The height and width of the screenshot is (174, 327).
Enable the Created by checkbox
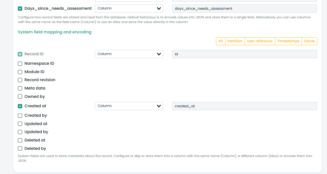coord(20,116)
